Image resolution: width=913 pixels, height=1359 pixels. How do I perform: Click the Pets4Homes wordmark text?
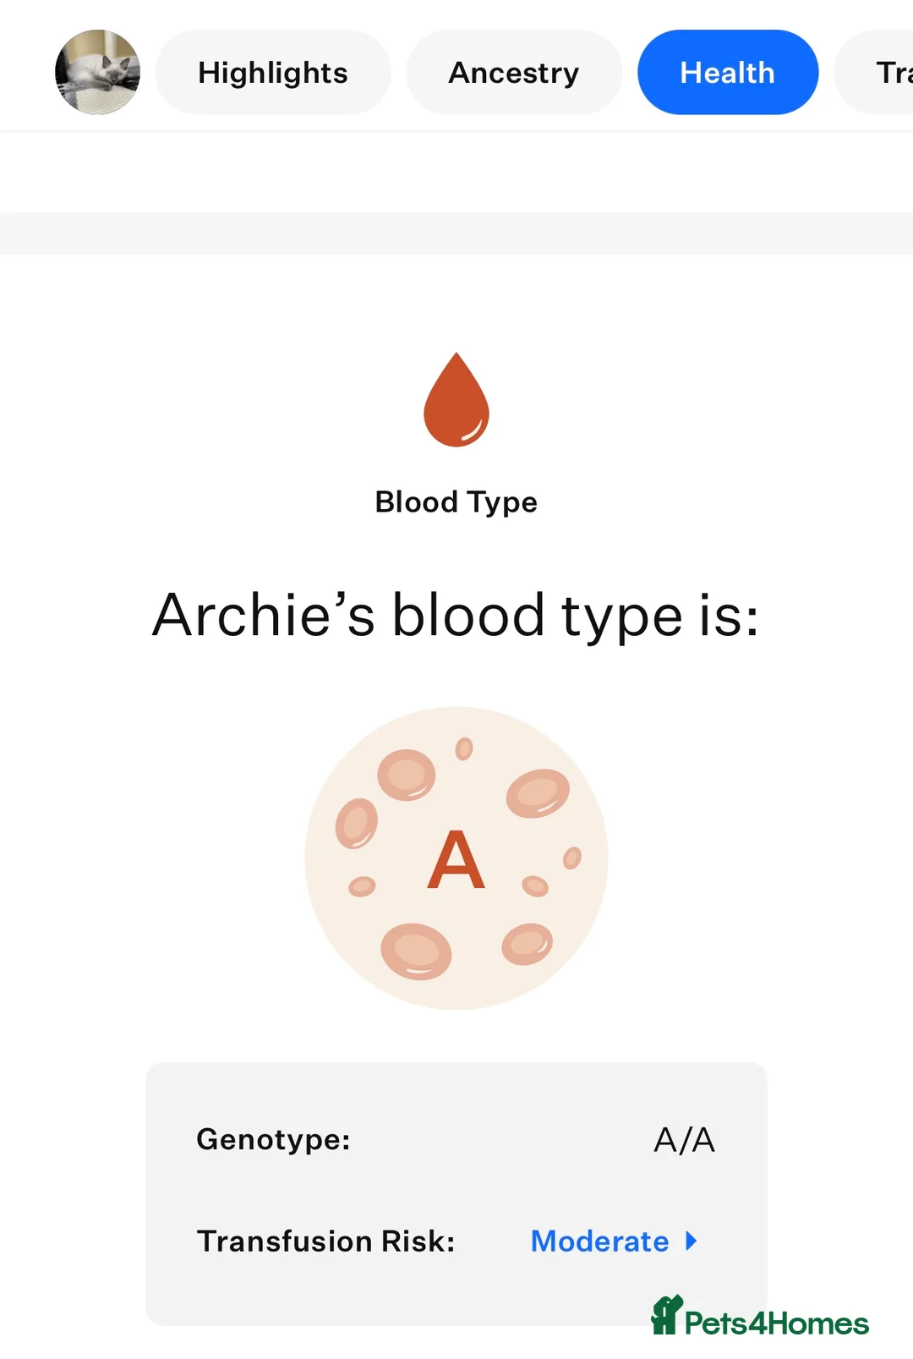pos(776,1323)
